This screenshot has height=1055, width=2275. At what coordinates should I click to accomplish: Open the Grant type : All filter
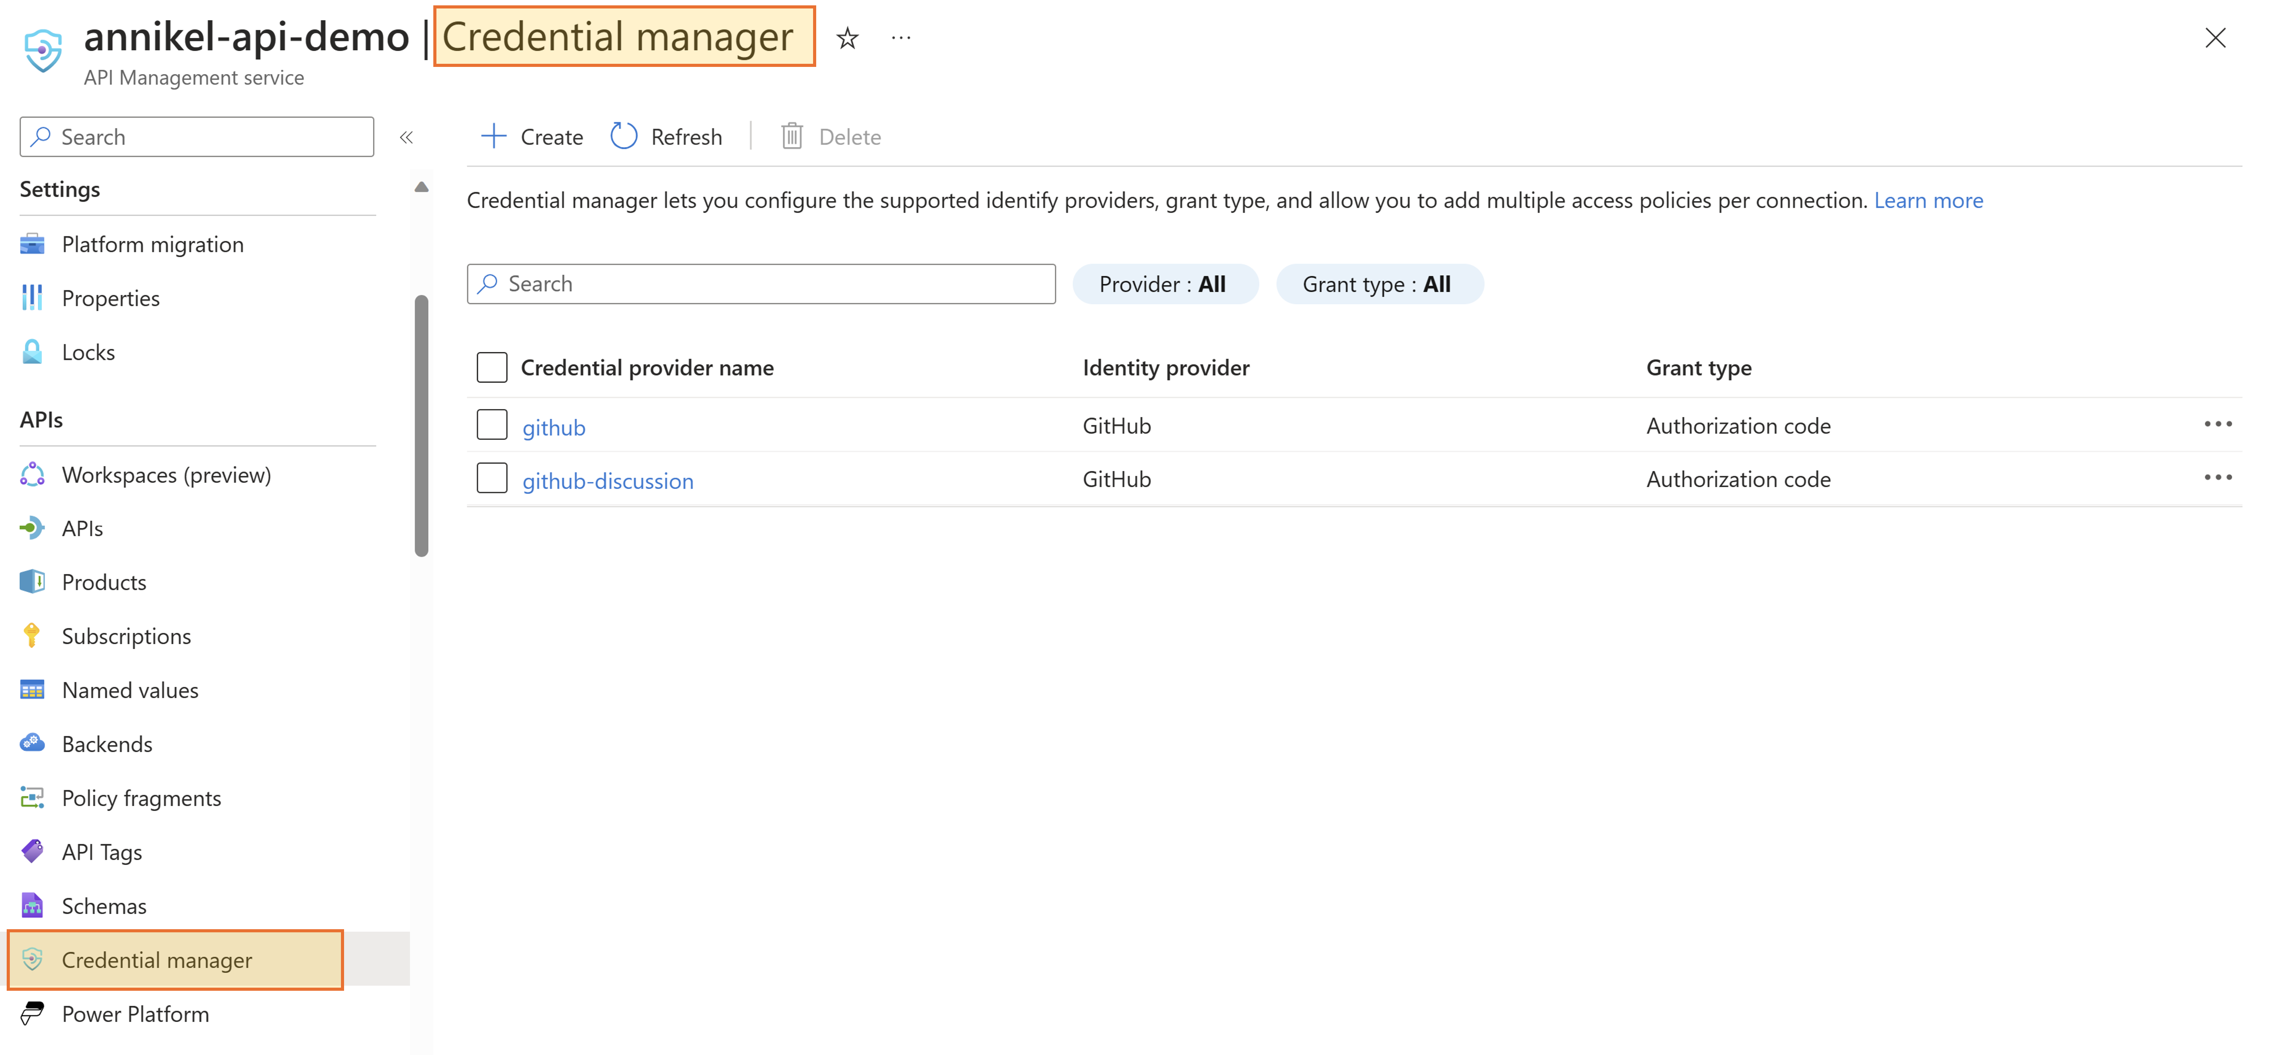1378,284
